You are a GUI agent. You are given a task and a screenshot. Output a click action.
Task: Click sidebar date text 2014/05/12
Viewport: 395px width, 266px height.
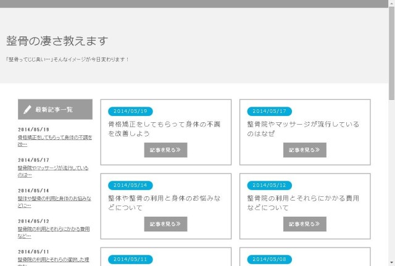[x=33, y=221]
